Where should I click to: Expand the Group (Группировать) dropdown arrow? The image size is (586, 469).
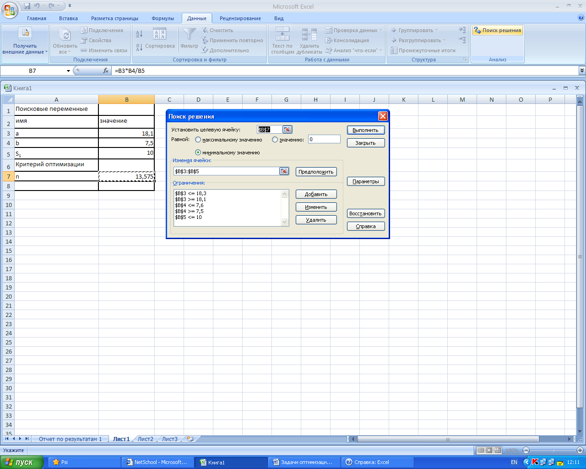coord(437,30)
